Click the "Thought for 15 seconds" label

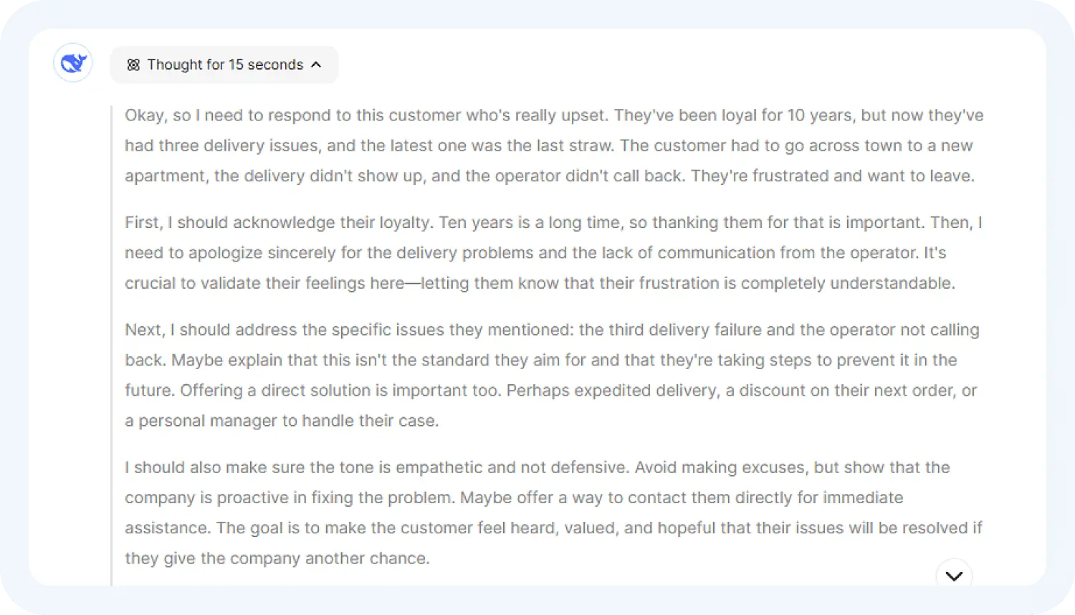click(x=225, y=65)
